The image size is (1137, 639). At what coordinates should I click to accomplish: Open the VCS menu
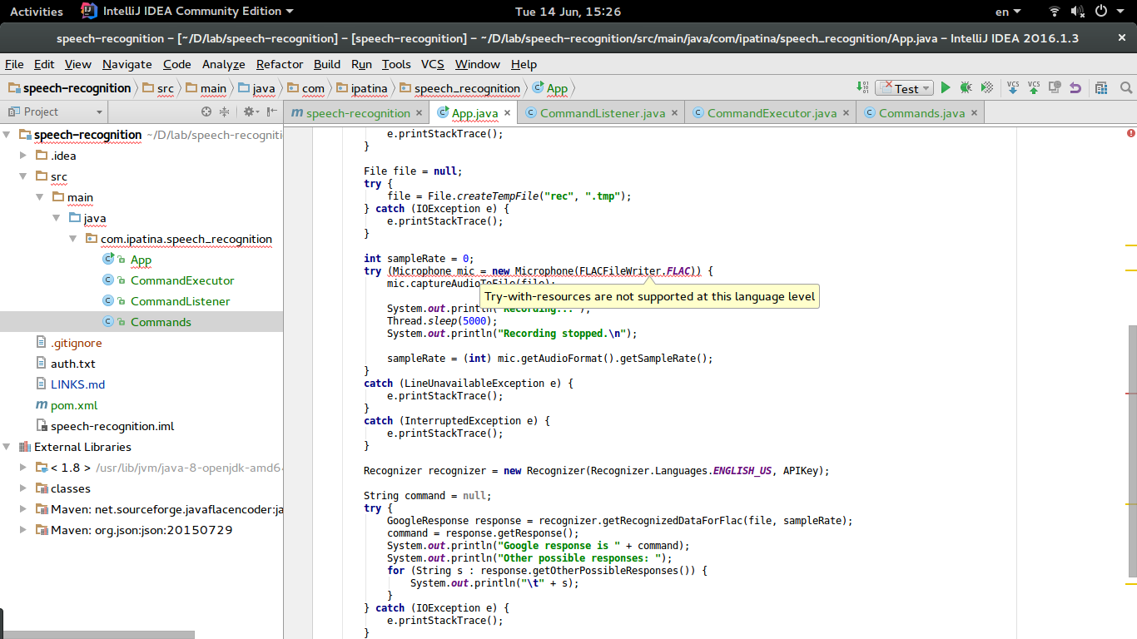click(433, 64)
